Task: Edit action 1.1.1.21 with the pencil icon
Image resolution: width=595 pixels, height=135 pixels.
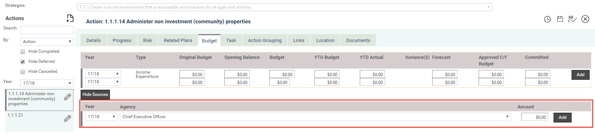Action: coord(67,118)
